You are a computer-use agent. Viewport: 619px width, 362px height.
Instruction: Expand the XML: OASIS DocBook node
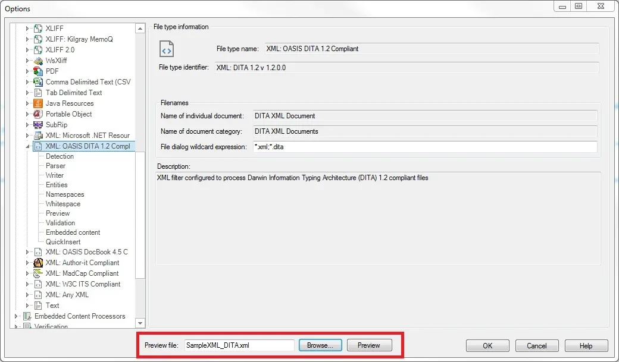point(27,252)
